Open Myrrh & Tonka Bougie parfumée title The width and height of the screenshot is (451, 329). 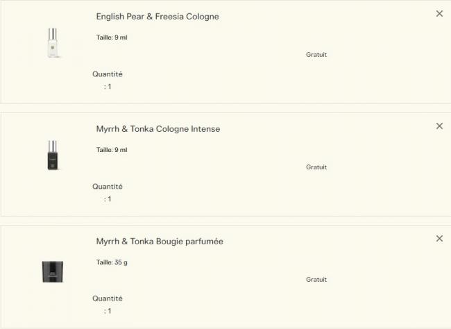coord(160,242)
